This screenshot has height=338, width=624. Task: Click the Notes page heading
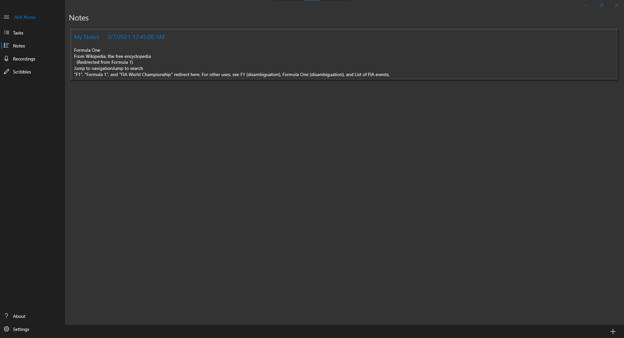click(79, 18)
